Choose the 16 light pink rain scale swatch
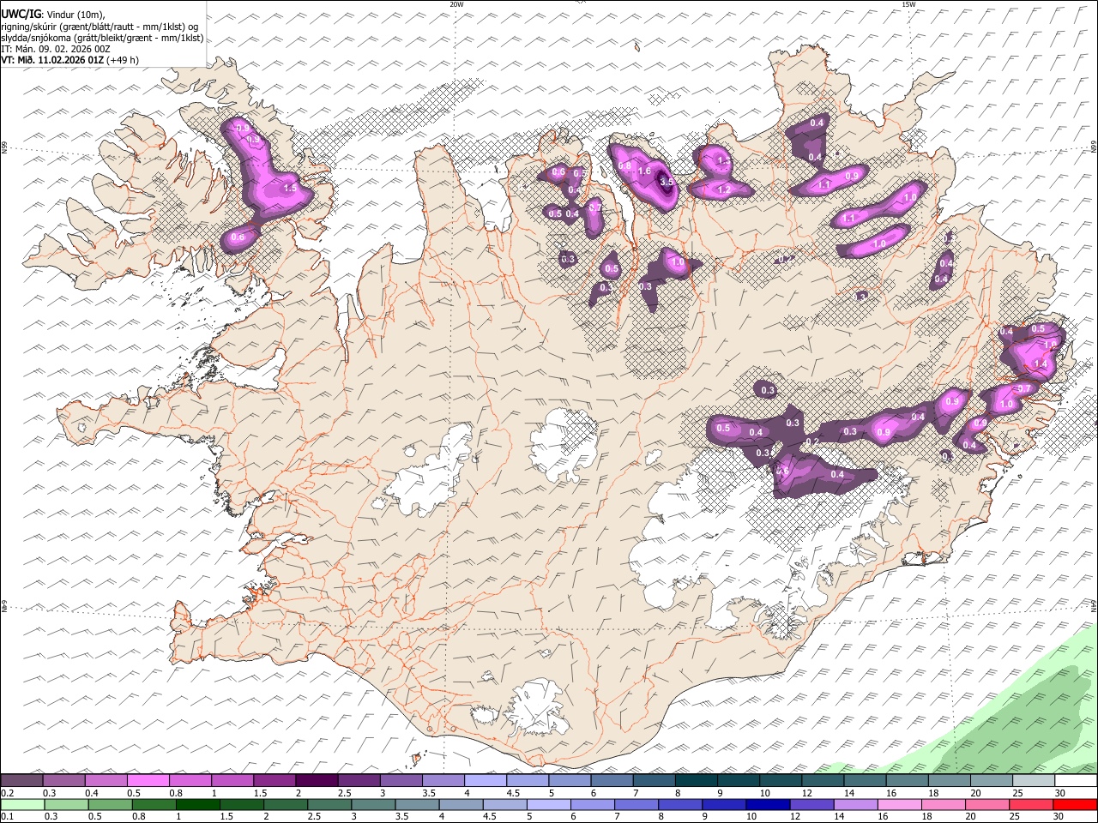The image size is (1098, 823). 900,804
